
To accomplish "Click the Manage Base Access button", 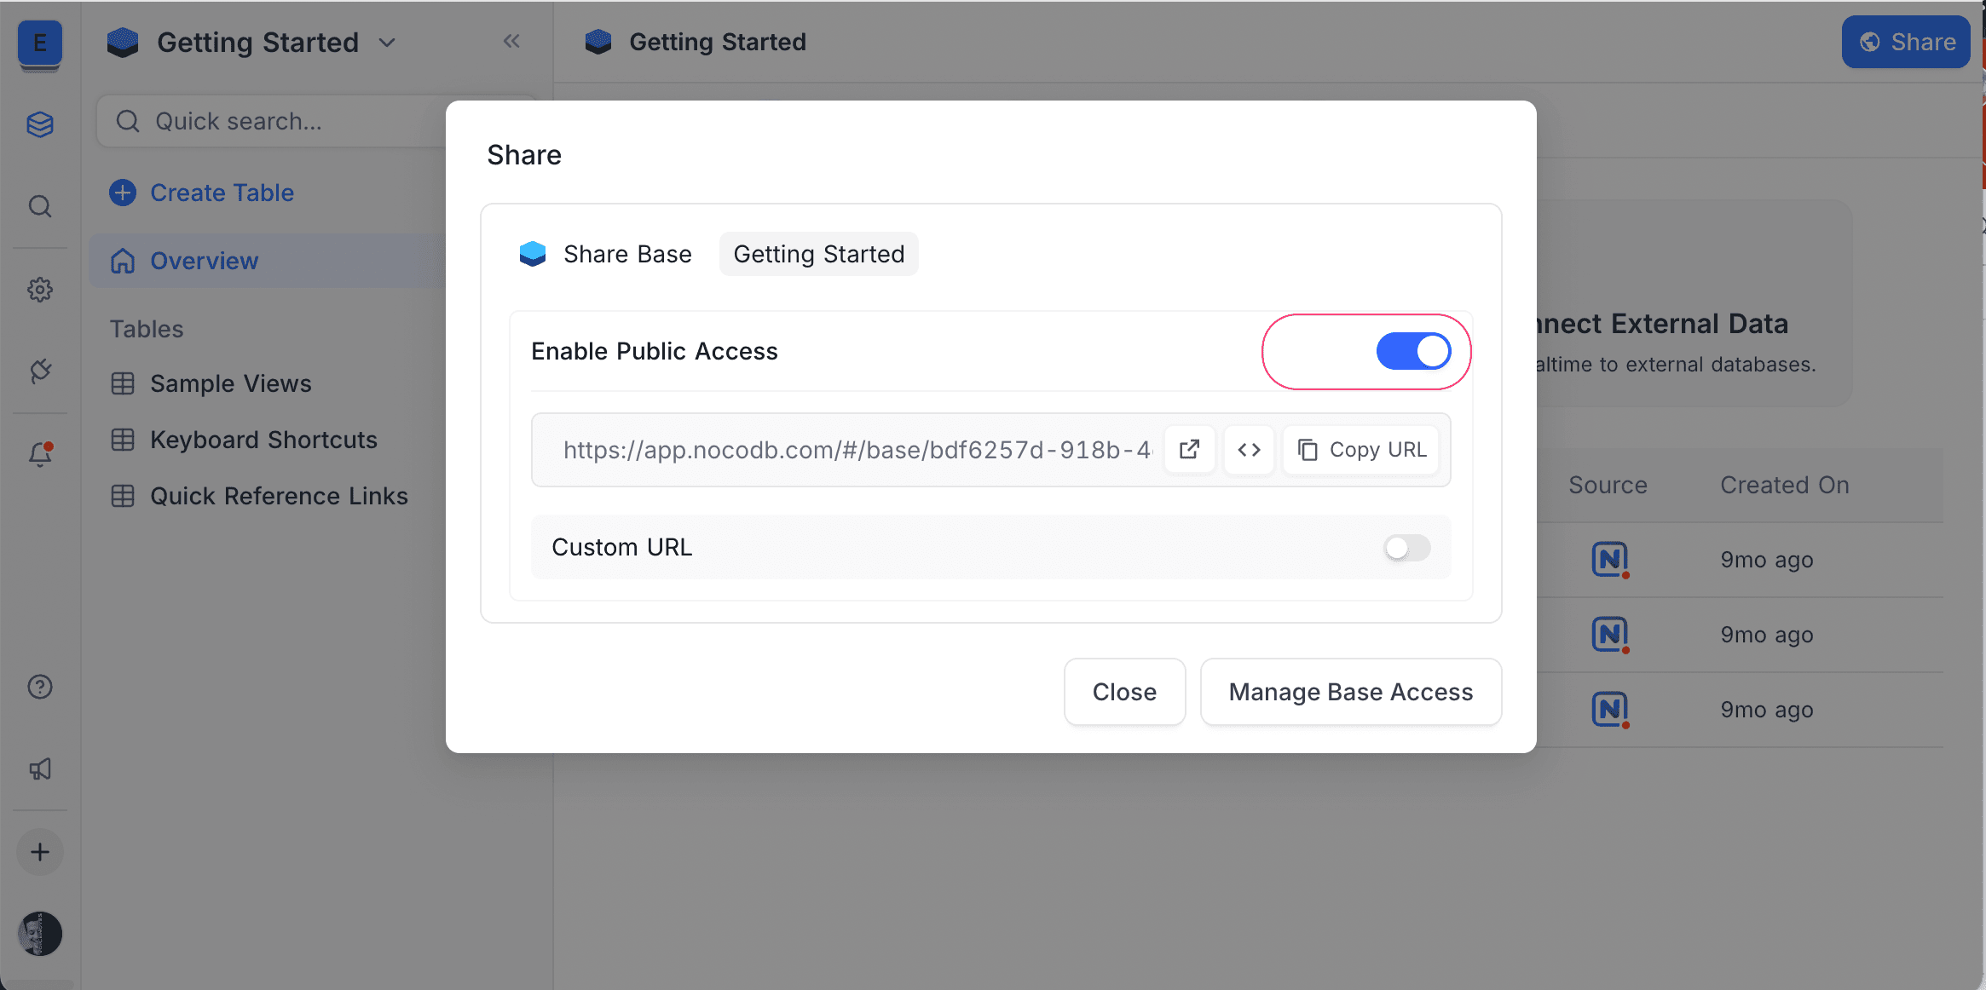I will click(1350, 691).
